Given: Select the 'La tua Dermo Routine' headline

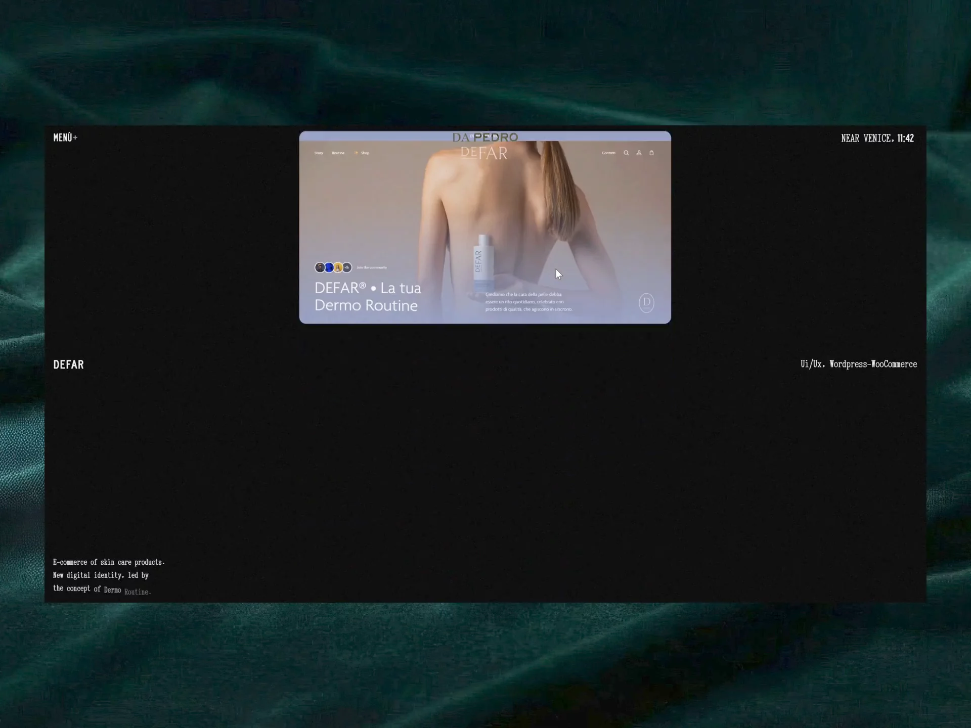Looking at the screenshot, I should click(368, 297).
